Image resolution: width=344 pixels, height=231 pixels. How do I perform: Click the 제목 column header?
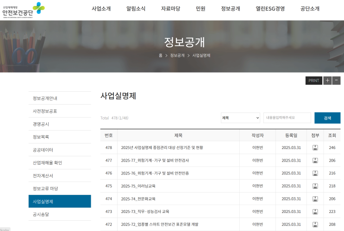(178, 135)
